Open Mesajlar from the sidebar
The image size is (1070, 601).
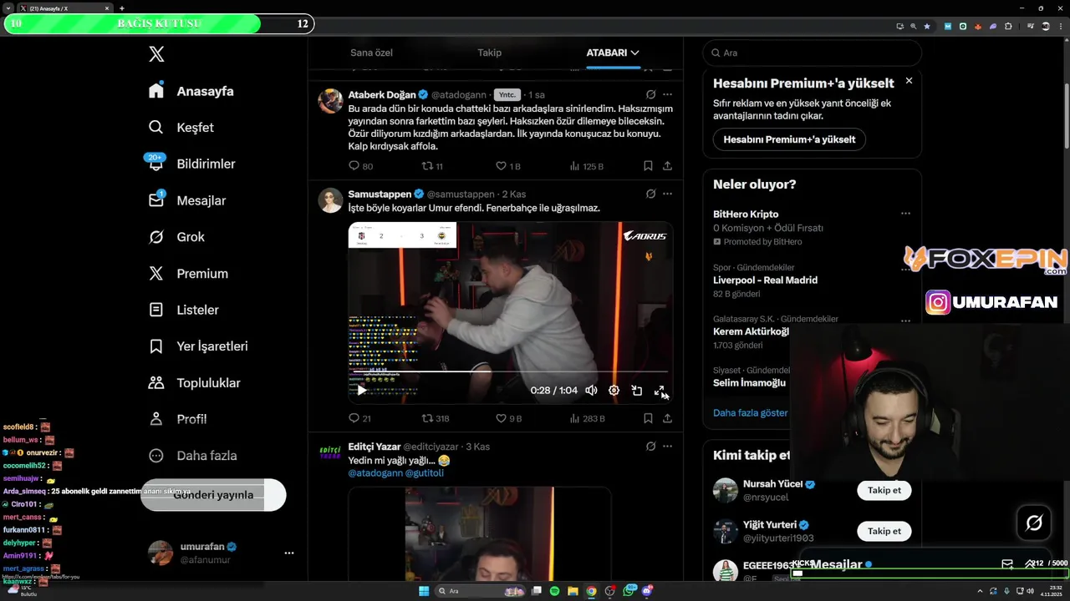pyautogui.click(x=187, y=200)
